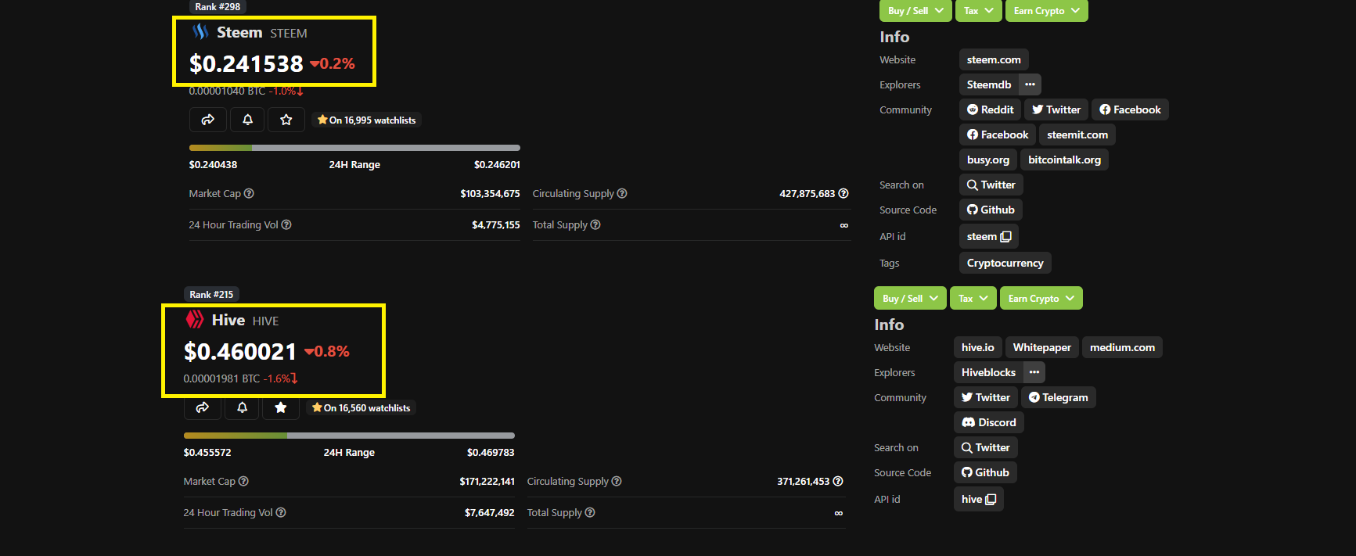Click Steem's $4,775,155 trading volume
The height and width of the screenshot is (556, 1356).
[496, 224]
